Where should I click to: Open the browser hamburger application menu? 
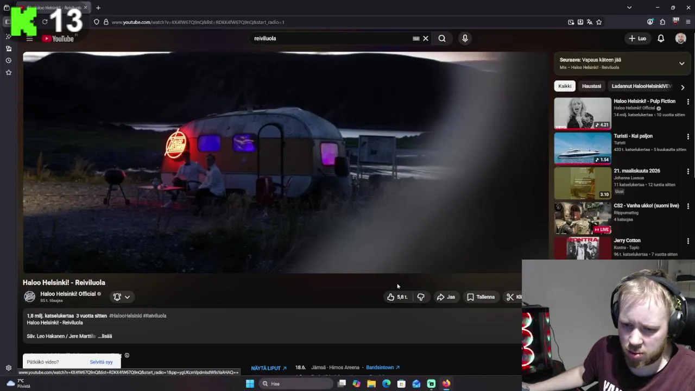[688, 22]
